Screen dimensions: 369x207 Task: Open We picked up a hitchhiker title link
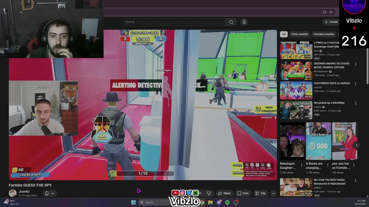329,103
